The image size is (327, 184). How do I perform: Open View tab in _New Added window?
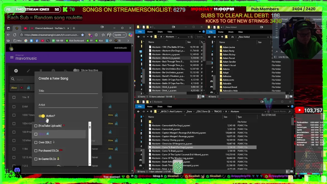click(x=240, y=32)
